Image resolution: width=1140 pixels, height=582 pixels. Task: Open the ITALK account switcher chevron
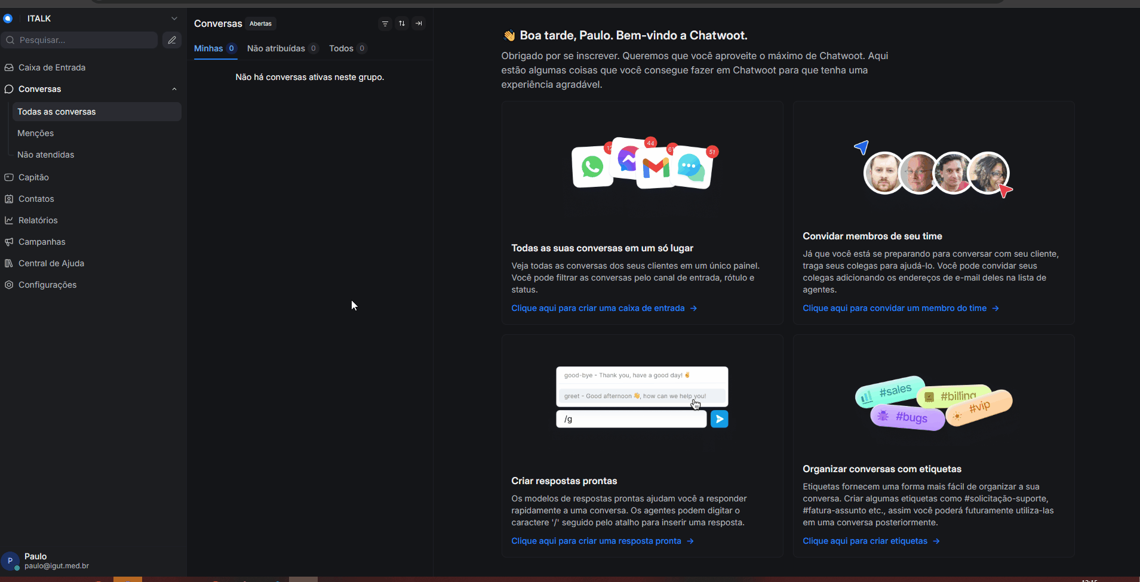click(x=174, y=19)
